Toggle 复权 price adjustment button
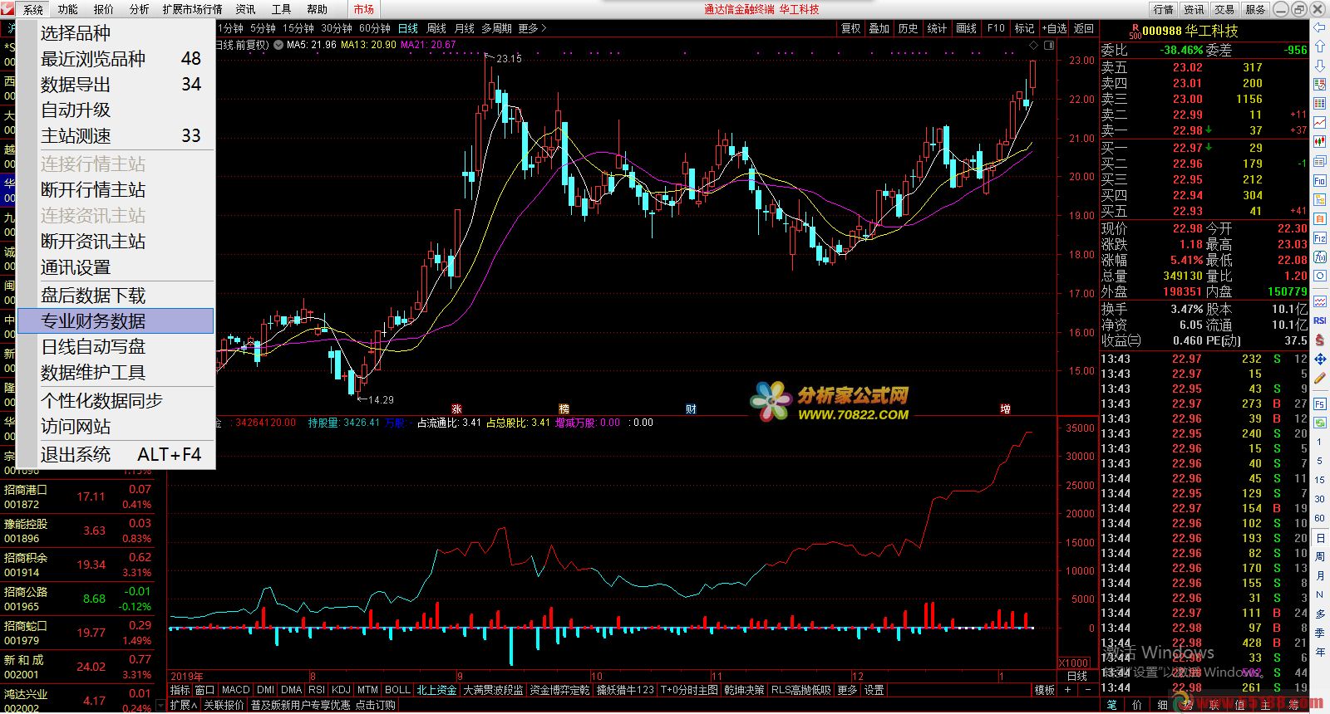The width and height of the screenshot is (1330, 714). click(851, 28)
